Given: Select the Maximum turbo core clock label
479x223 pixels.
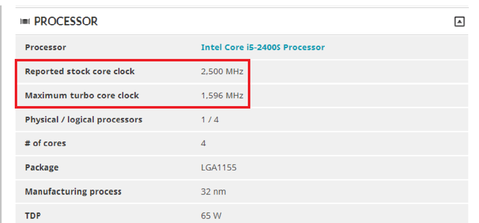Looking at the screenshot, I should pos(82,95).
